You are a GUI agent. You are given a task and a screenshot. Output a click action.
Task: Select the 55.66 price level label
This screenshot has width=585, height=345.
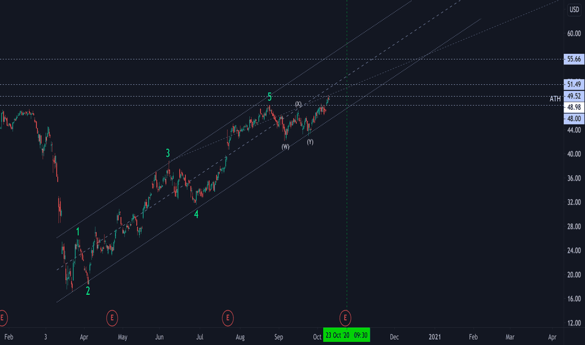[x=574, y=59]
